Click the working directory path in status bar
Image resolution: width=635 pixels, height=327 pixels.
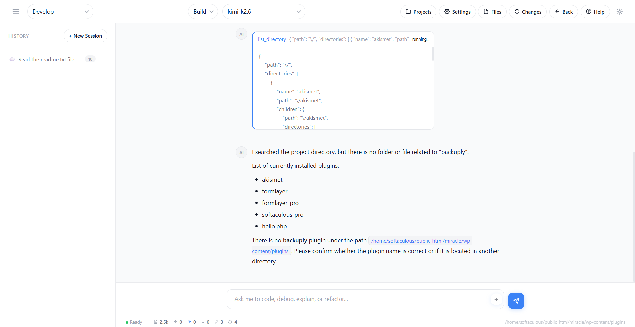565,322
